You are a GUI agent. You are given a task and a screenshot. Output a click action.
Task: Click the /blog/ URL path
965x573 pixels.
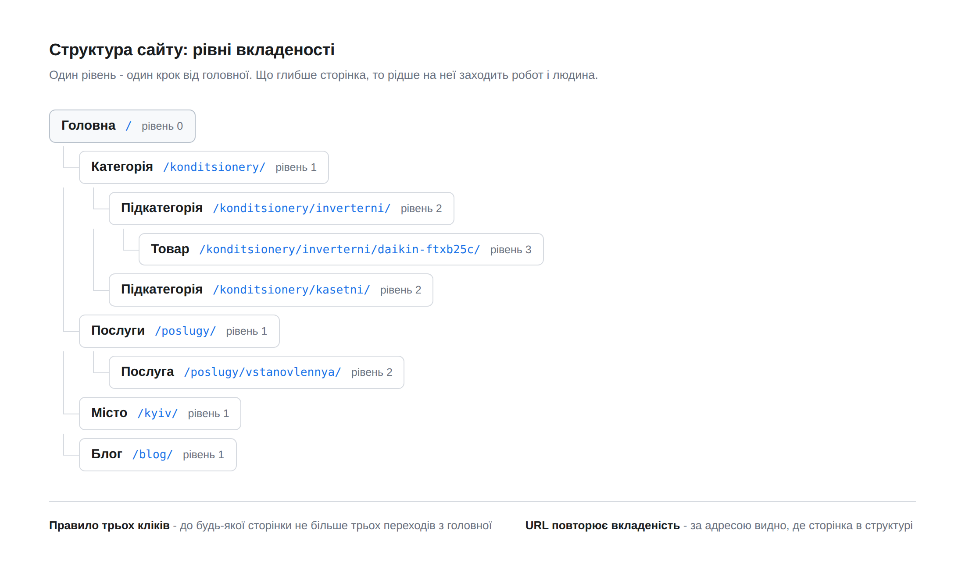pos(153,454)
